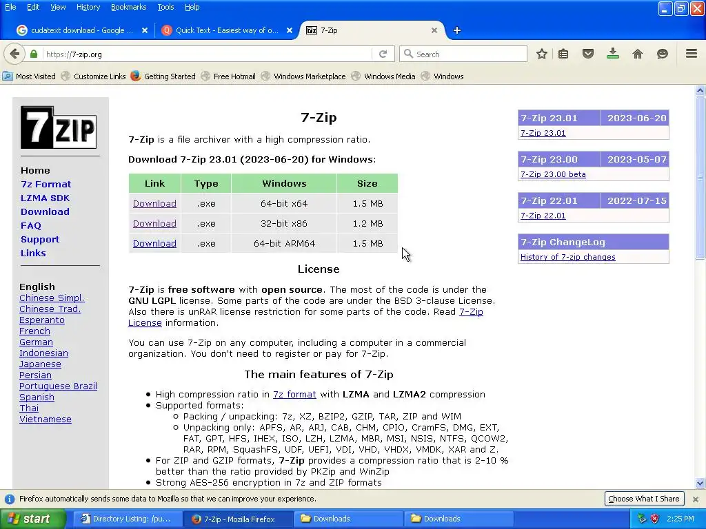Open the Windows Marketplace bookmark
Screen dimensions: 706x529
[x=304, y=76]
